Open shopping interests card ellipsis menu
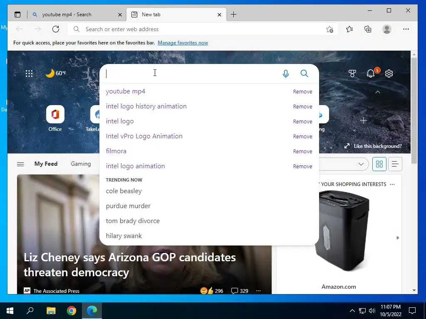 (x=392, y=184)
